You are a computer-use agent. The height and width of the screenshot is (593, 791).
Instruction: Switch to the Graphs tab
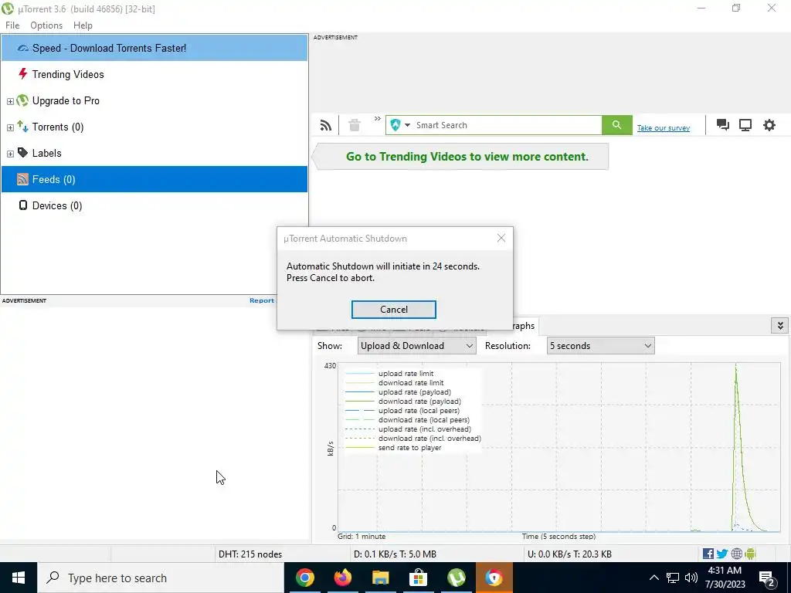(525, 326)
